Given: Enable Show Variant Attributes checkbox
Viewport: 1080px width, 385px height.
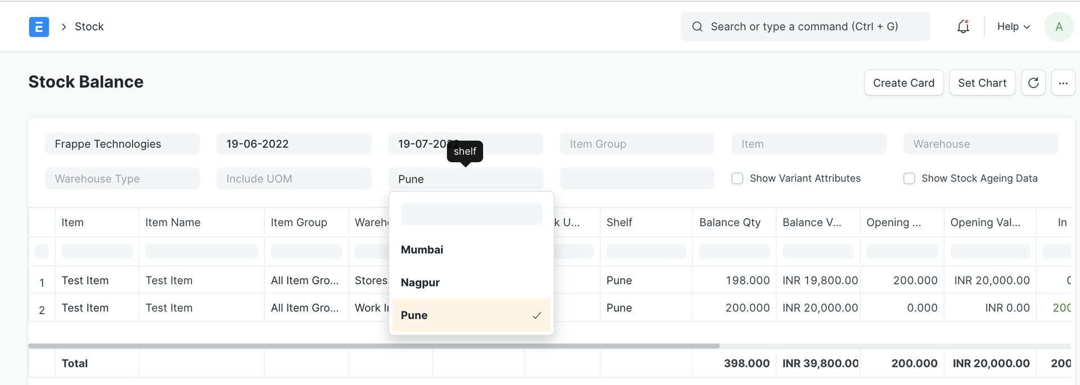Looking at the screenshot, I should pos(737,179).
